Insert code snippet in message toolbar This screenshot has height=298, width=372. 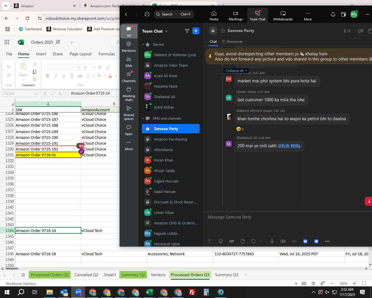(294, 241)
